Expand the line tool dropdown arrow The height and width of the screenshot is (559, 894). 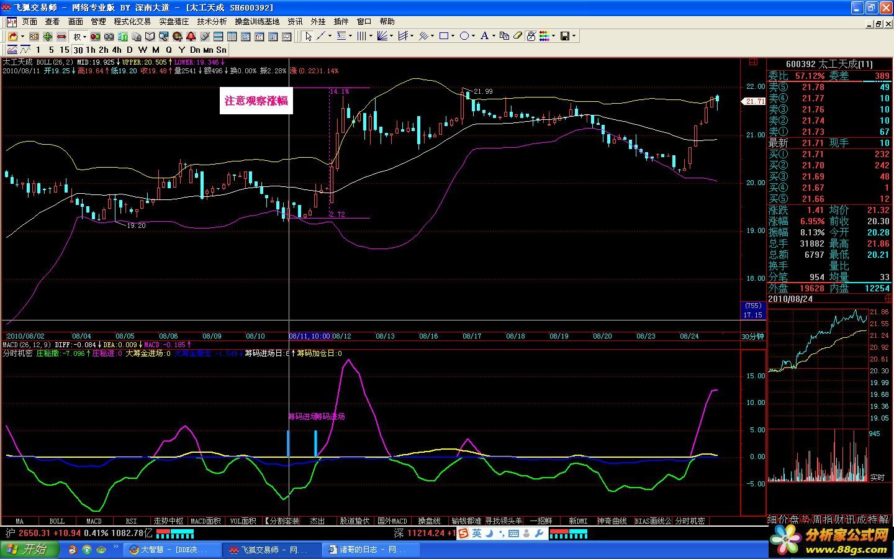point(330,36)
